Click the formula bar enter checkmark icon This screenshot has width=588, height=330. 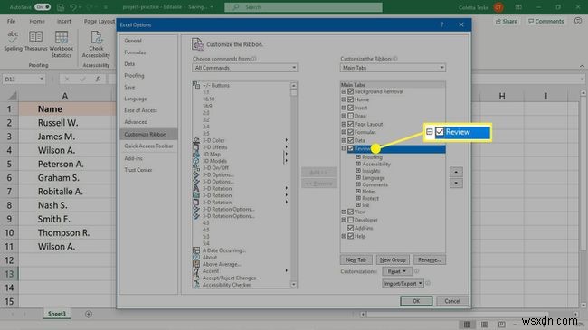[82, 80]
